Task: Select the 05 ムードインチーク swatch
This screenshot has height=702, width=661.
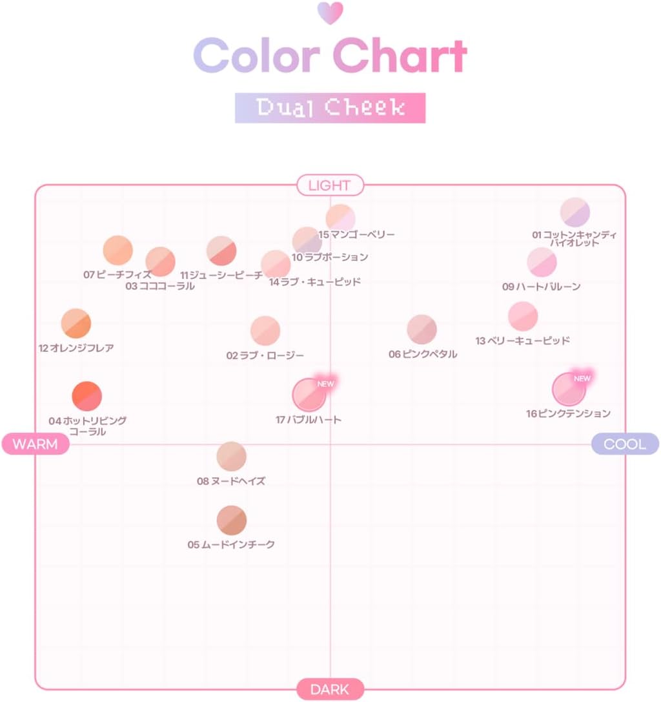Action: [232, 521]
